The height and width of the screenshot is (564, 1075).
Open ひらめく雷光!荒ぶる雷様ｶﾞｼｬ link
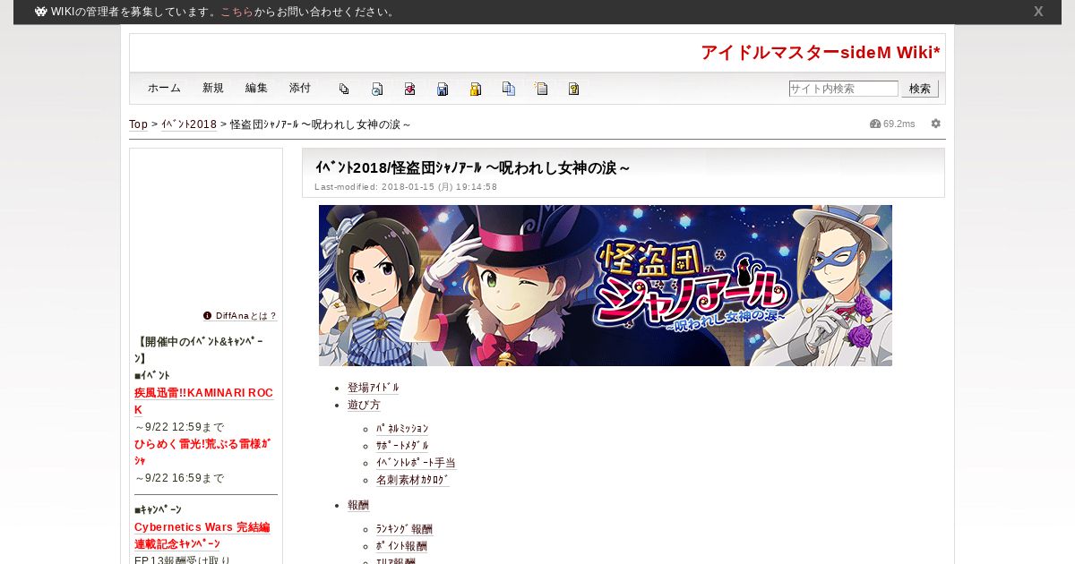202,452
